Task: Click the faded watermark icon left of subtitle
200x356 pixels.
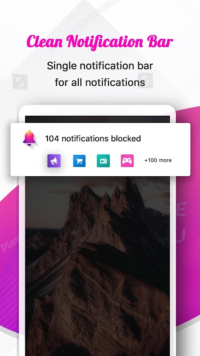Action: [20, 81]
